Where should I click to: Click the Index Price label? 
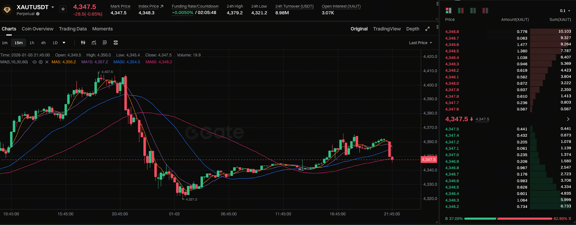tap(149, 6)
